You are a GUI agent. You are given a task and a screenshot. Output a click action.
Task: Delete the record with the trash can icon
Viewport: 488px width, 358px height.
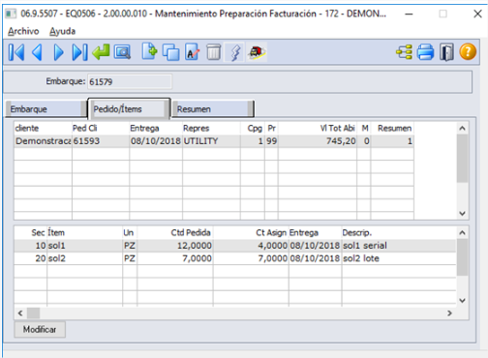point(213,52)
